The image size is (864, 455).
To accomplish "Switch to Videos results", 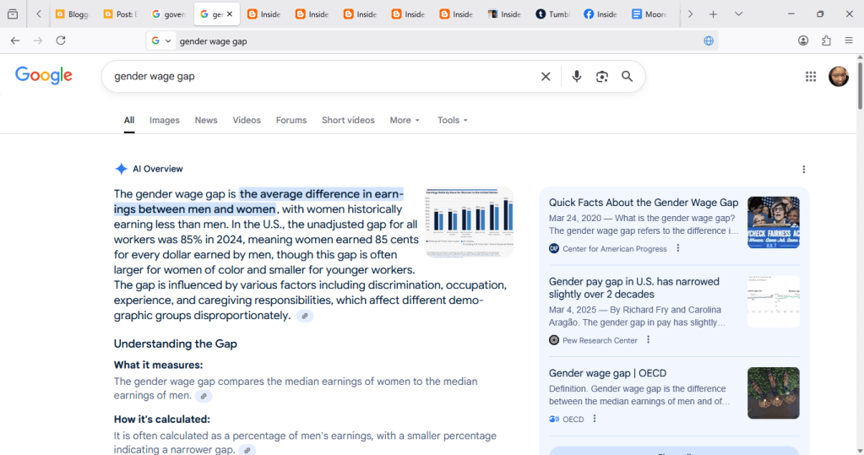I will click(x=247, y=120).
